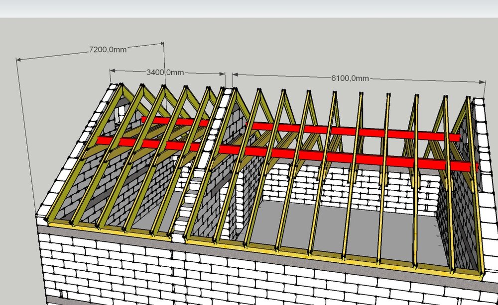The height and width of the screenshot is (305, 498).
Task: Click the 7200,0mm dimension label
Action: pyautogui.click(x=107, y=49)
